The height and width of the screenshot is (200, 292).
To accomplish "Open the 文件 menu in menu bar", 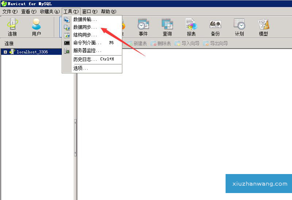I will point(10,11).
